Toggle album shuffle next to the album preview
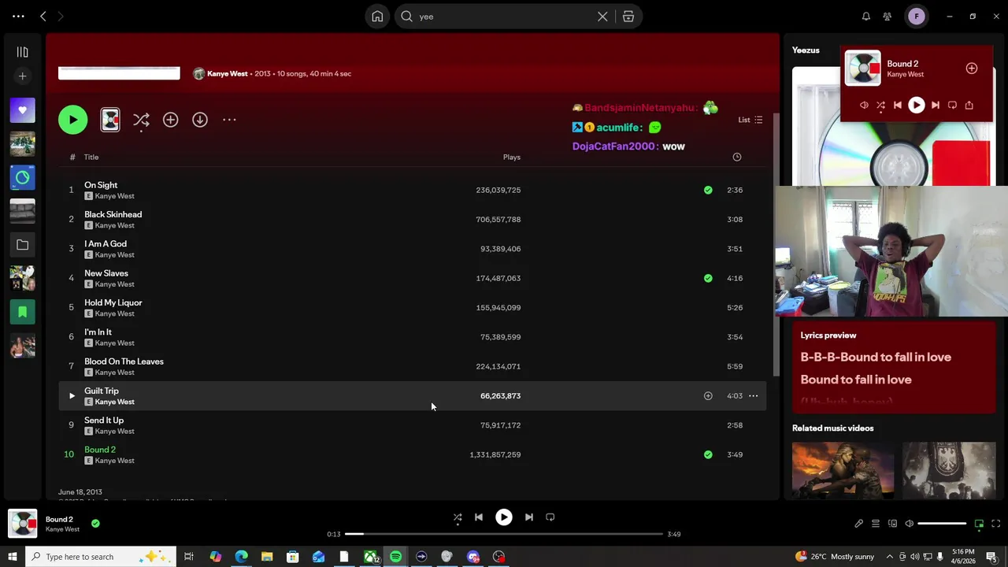The image size is (1008, 567). coord(141,120)
